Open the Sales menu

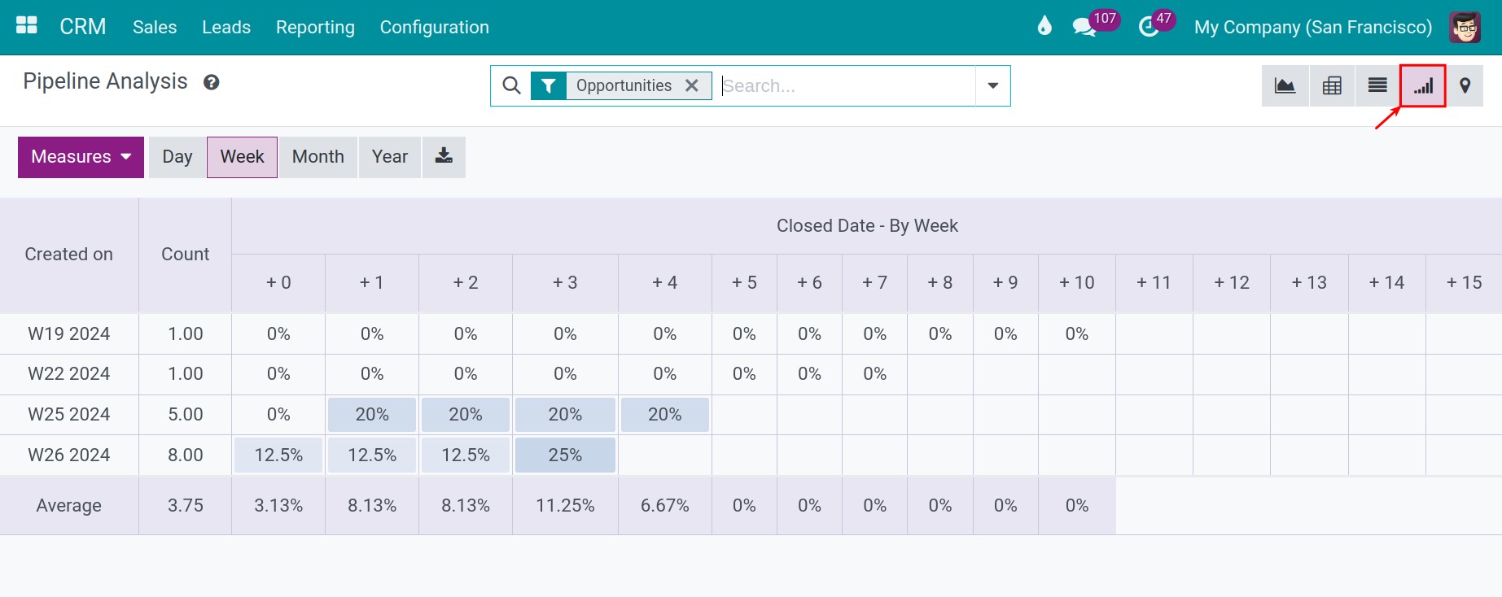point(155,27)
